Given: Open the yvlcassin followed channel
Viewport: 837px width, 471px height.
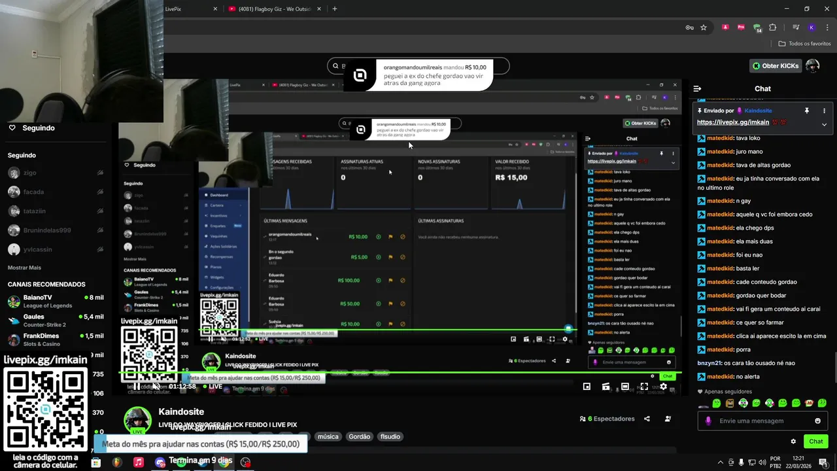Looking at the screenshot, I should coord(56,249).
